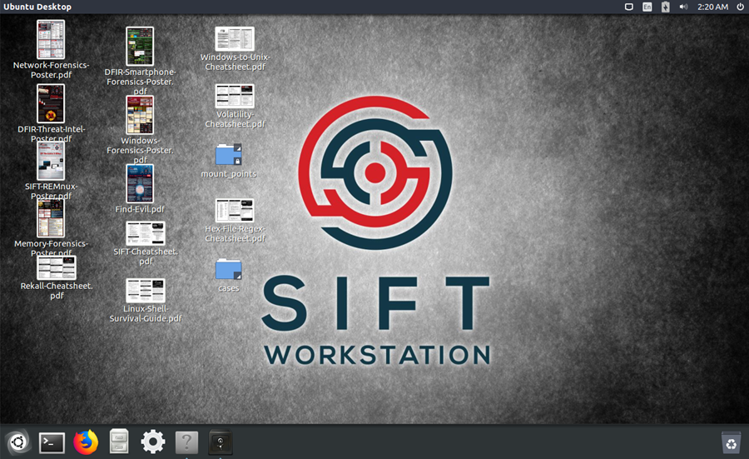Open System Settings gear in dock

click(153, 442)
